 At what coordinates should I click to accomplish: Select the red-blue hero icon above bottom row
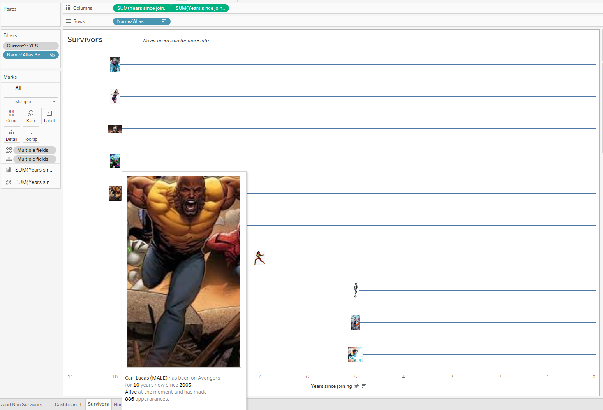click(356, 322)
